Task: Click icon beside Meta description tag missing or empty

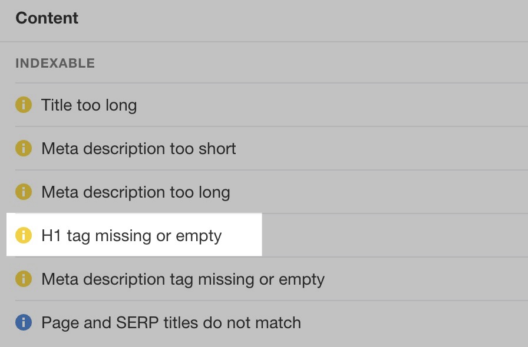Action: coord(24,279)
